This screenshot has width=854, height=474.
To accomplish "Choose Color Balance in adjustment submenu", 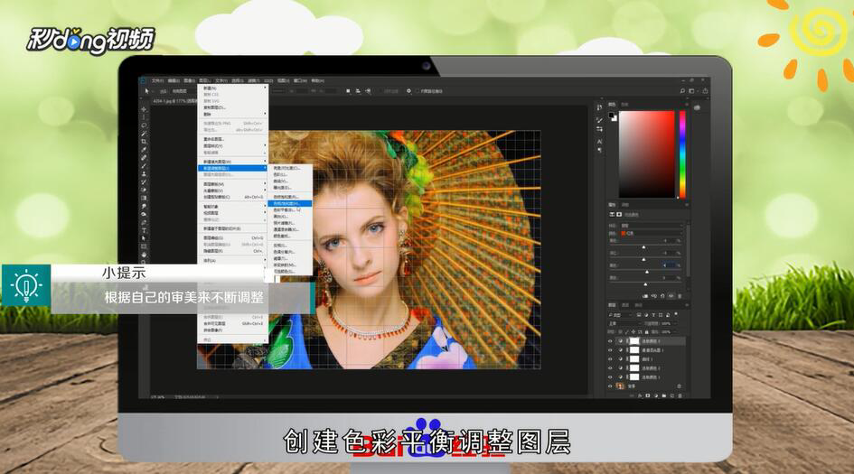I will click(x=290, y=209).
